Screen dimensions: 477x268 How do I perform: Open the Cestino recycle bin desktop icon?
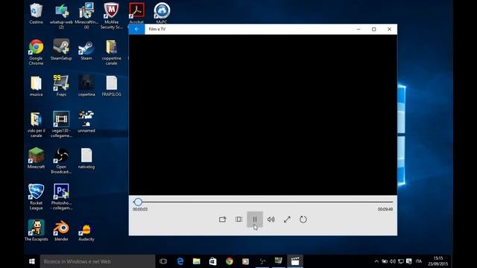pyautogui.click(x=37, y=13)
